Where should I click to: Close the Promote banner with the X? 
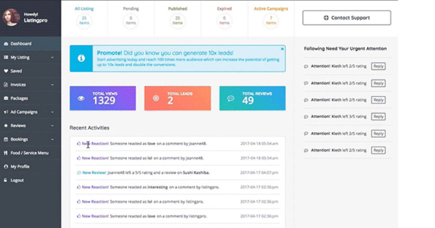tap(282, 49)
